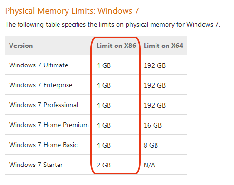Click the Limit on X86 column header
This screenshot has width=234, height=185.
tap(116, 46)
